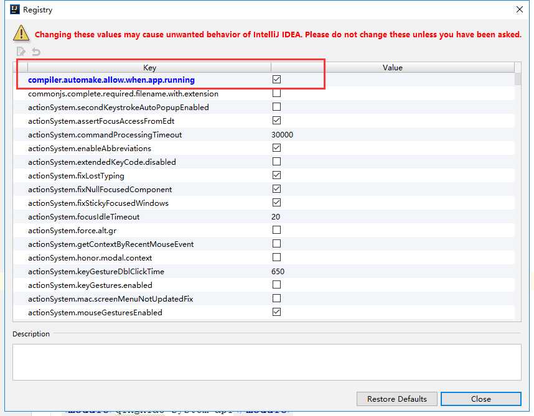534x416 pixels.
Task: Check actionSystem.mac.screenMenuNotUpdatedFix checkbox
Action: tap(276, 298)
